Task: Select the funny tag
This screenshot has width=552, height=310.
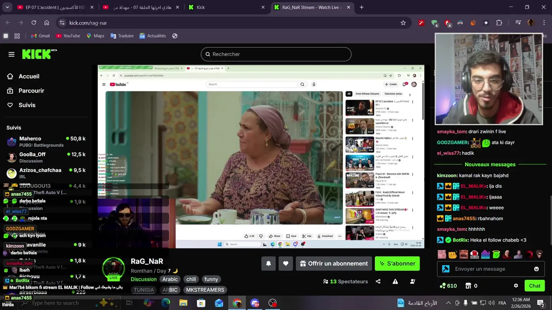Action: coord(211,279)
